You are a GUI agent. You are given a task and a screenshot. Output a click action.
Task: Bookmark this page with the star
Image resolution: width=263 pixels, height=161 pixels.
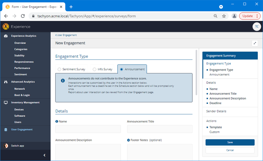click(224, 16)
